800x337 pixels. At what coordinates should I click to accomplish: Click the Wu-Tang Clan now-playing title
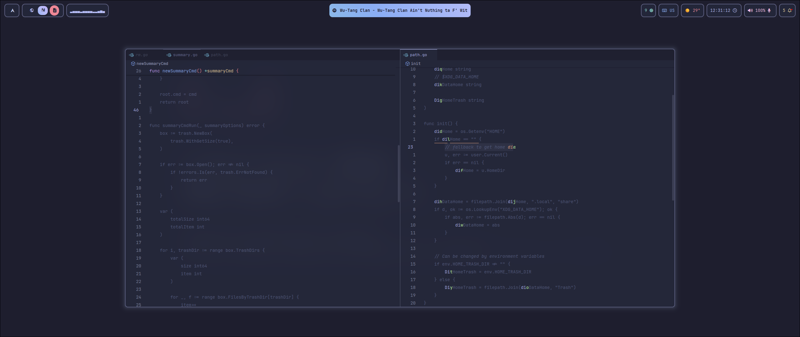[x=403, y=10]
